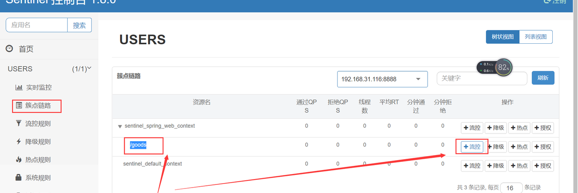
Task: Click the 资源名 column header
Action: [x=202, y=102]
